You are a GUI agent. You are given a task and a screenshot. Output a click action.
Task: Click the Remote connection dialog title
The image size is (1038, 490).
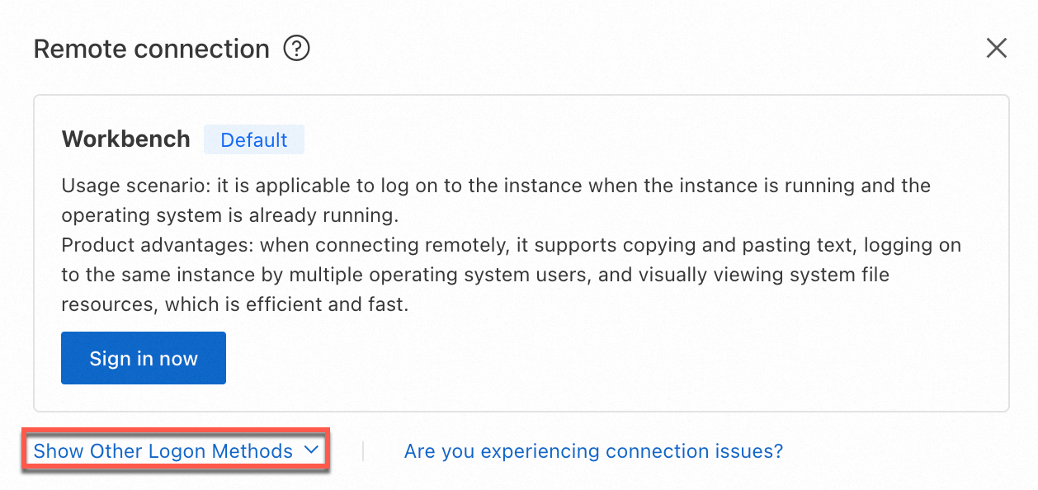tap(151, 49)
